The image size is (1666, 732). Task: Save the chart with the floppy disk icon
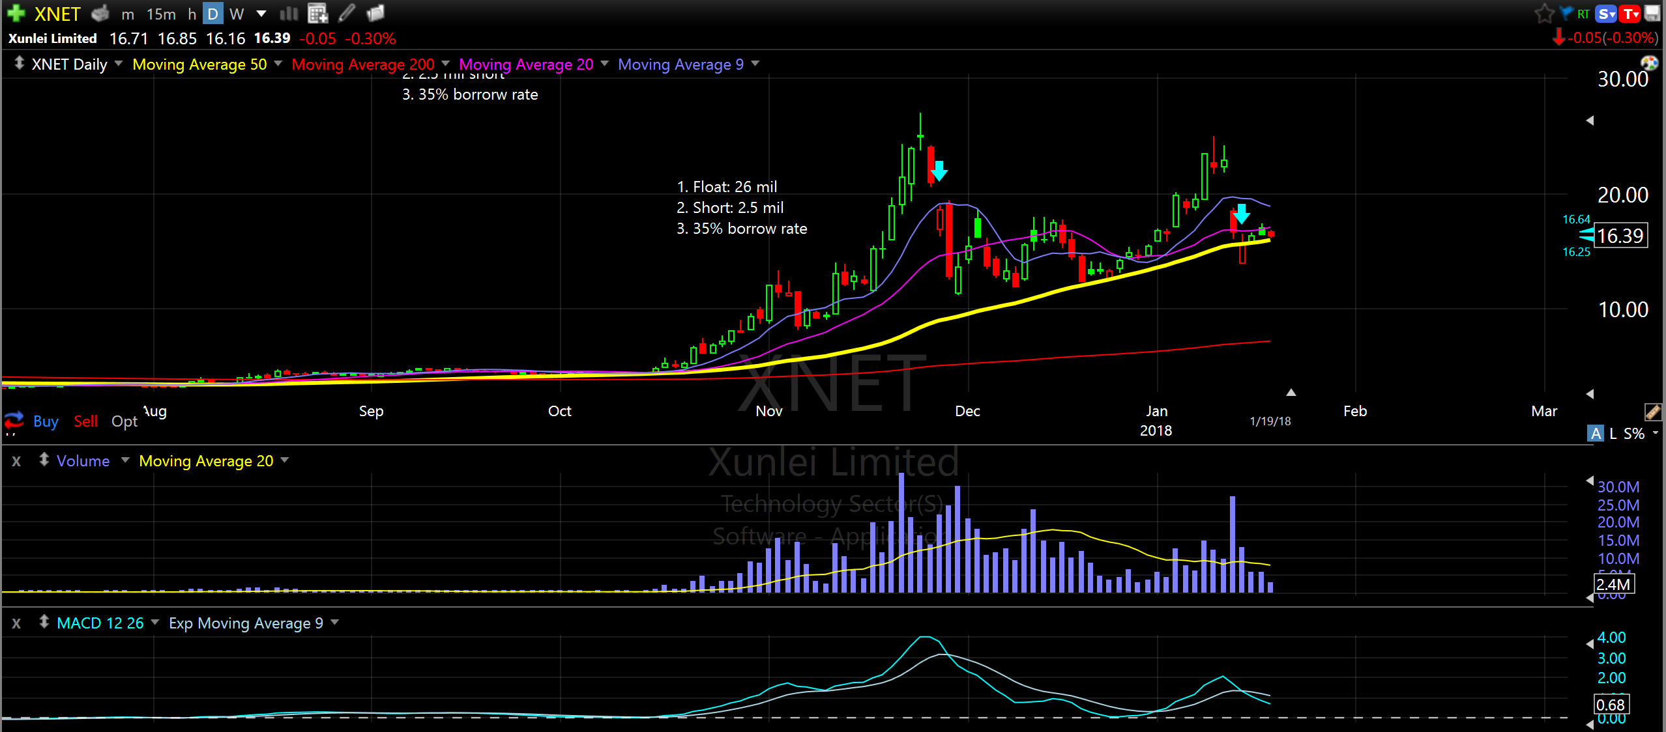coord(1652,13)
